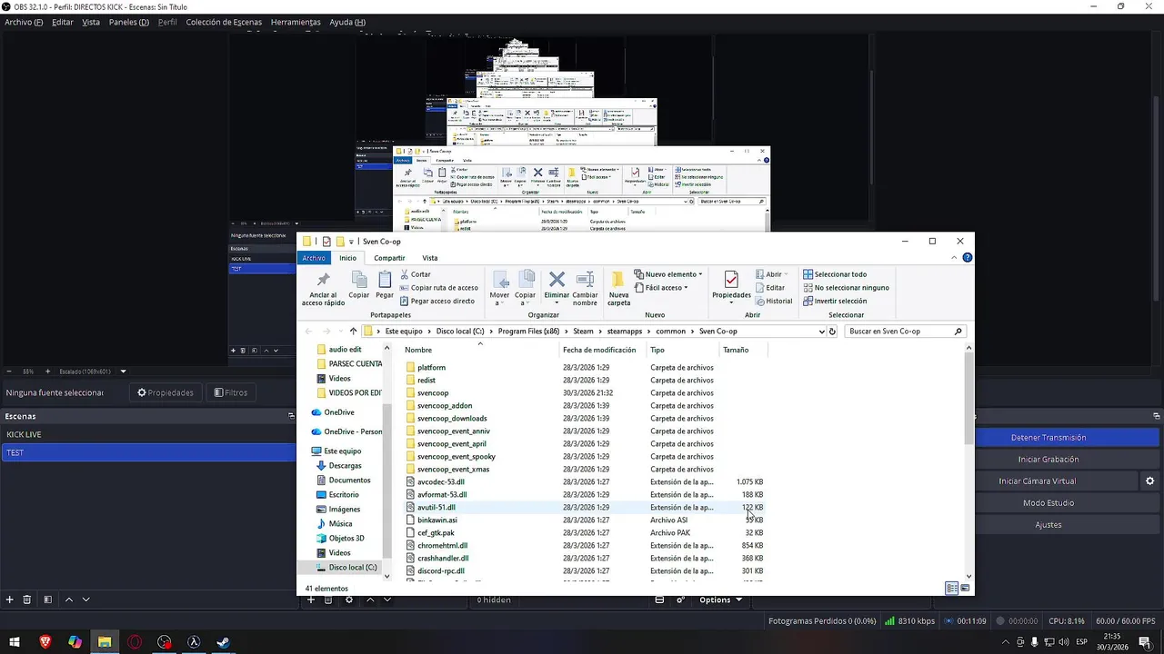The image size is (1164, 654).
Task: Click Explorer up-one-level arrow
Action: (x=354, y=332)
